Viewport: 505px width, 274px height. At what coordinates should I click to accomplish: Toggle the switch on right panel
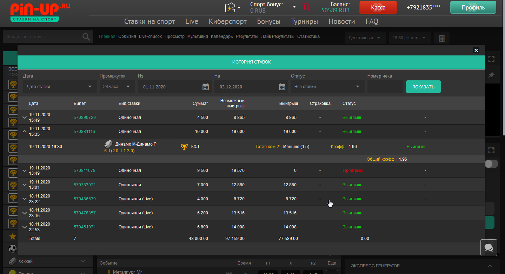(x=491, y=164)
